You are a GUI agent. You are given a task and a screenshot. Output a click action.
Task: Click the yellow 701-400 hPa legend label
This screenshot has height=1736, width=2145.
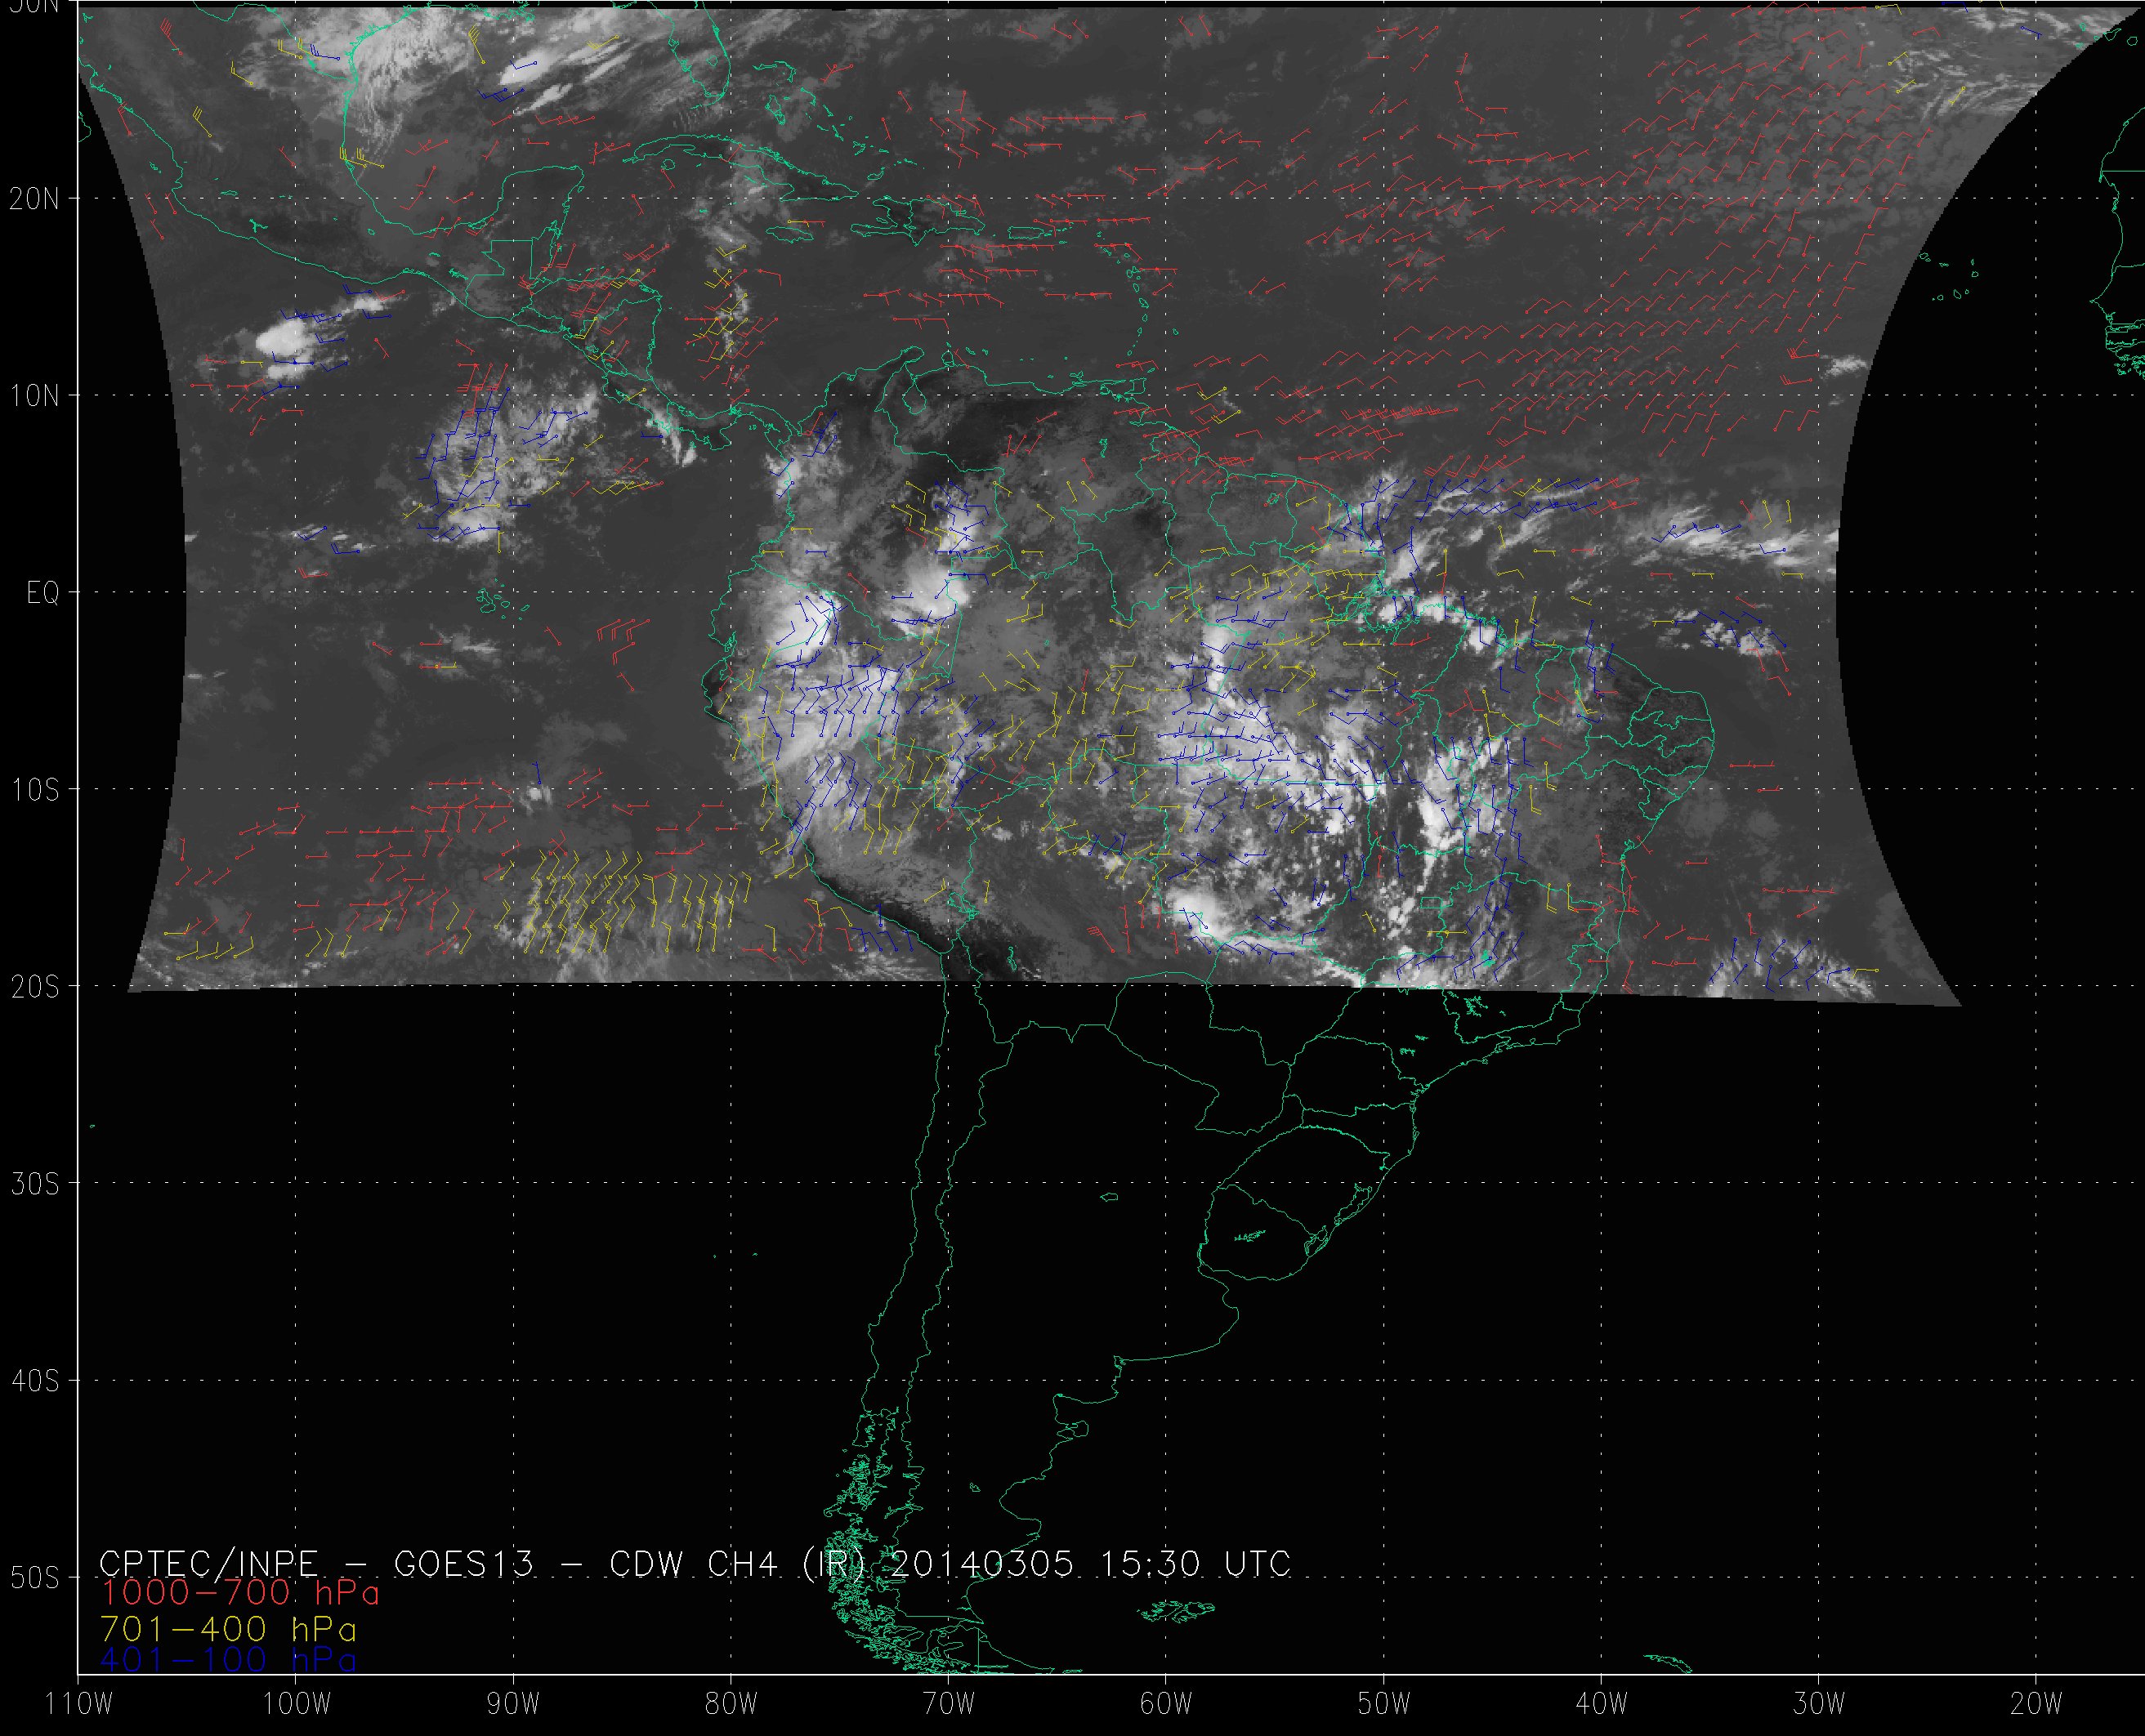pyautogui.click(x=228, y=1629)
